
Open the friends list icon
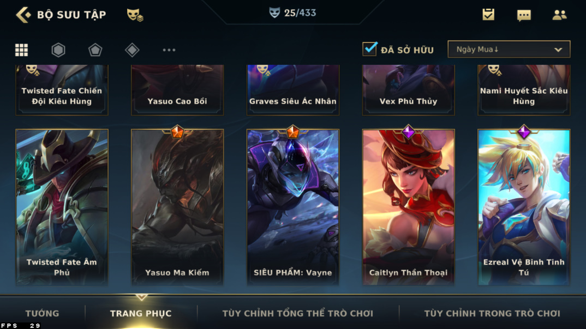point(559,15)
